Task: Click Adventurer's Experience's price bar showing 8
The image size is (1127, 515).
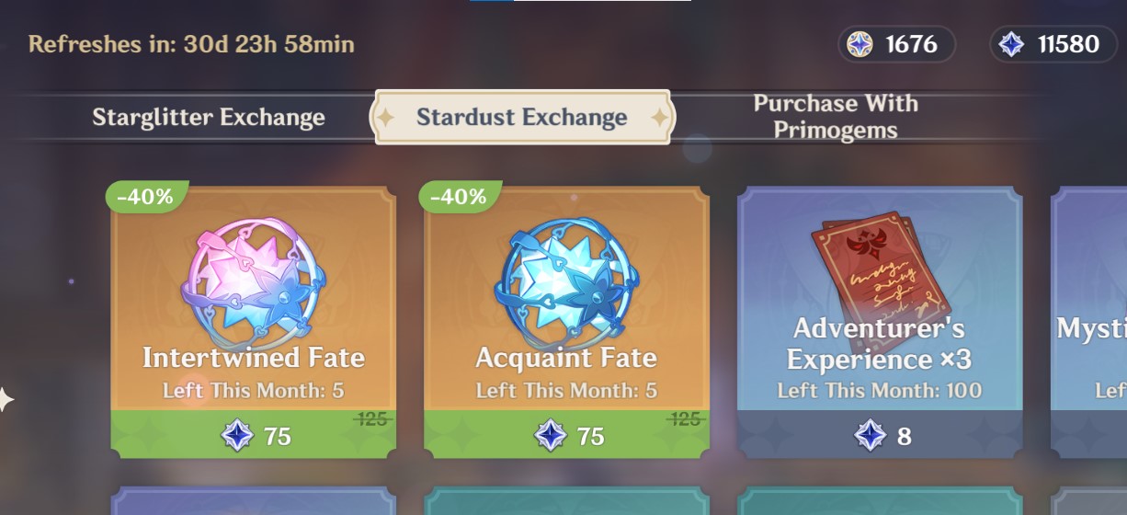Action: 880,434
